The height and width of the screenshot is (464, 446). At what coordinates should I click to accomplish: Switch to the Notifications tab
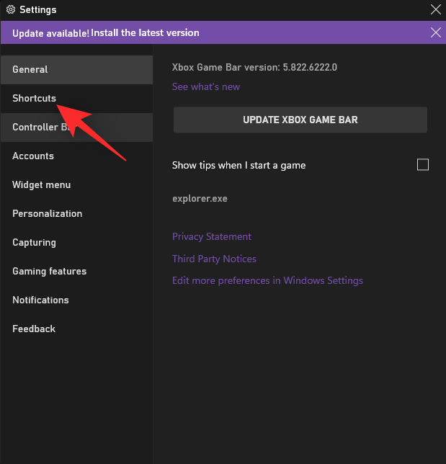click(x=76, y=300)
